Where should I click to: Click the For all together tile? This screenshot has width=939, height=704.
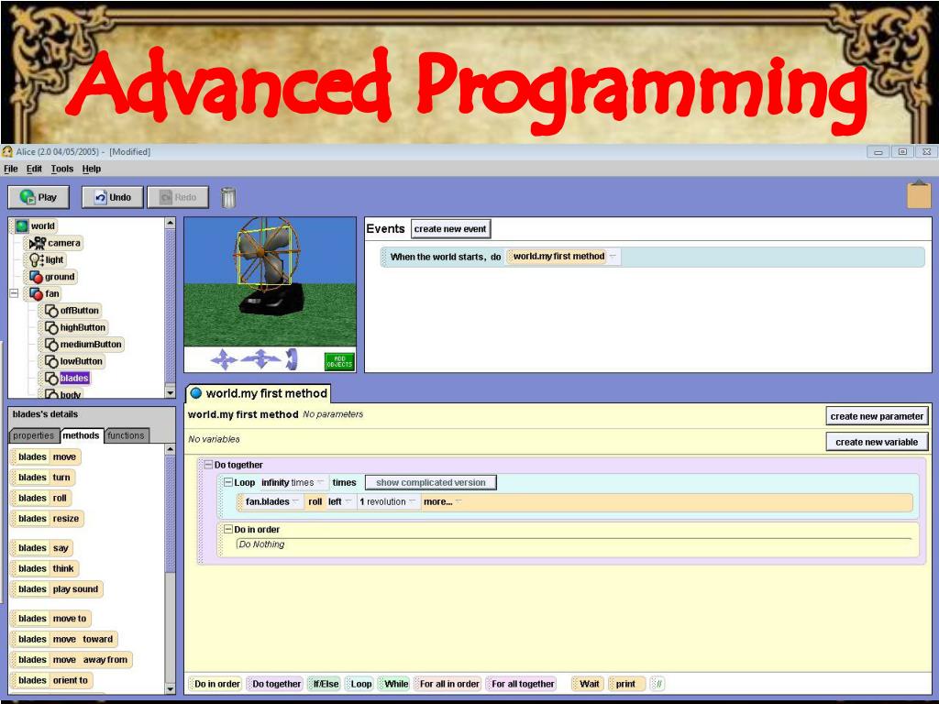pos(522,684)
